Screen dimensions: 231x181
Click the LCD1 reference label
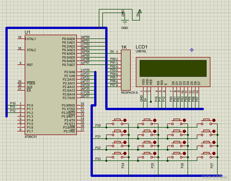[x=142, y=47]
